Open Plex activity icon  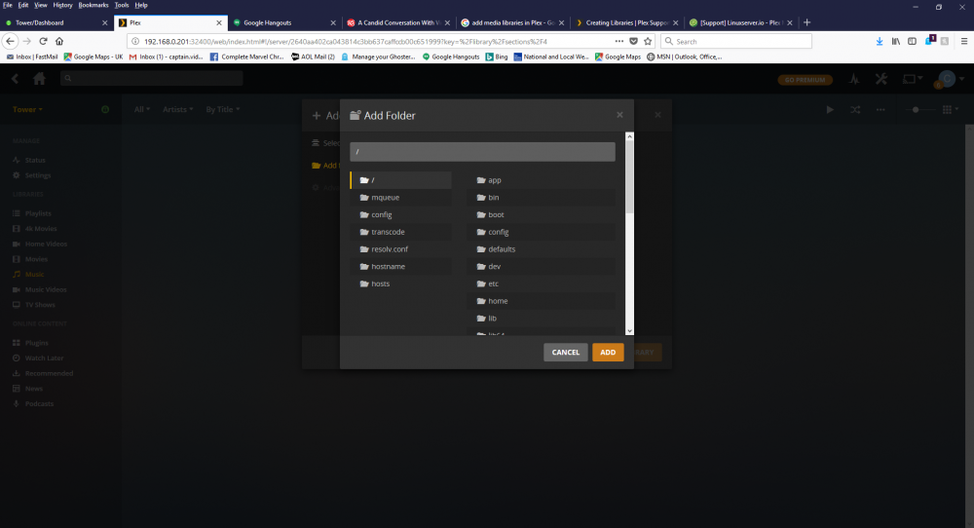[x=855, y=79]
